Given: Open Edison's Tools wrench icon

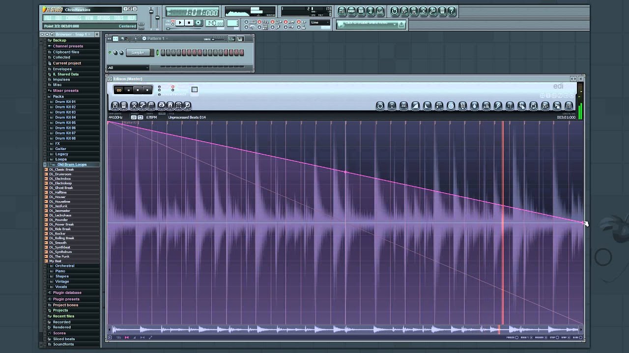Looking at the screenshot, I should (x=143, y=105).
